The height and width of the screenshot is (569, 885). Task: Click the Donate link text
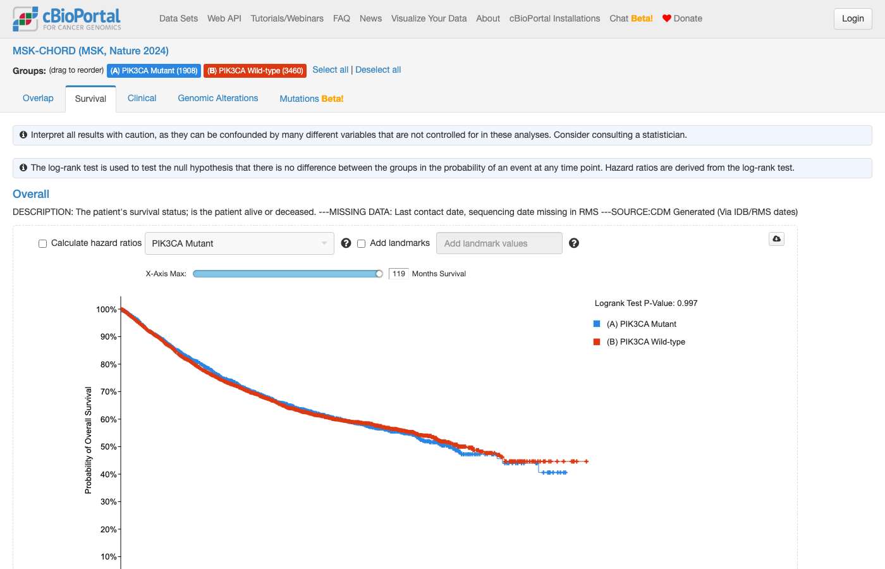[x=688, y=18]
